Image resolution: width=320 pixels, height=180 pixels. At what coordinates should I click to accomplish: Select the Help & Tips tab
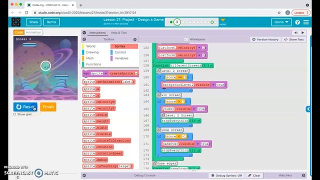pos(119,32)
